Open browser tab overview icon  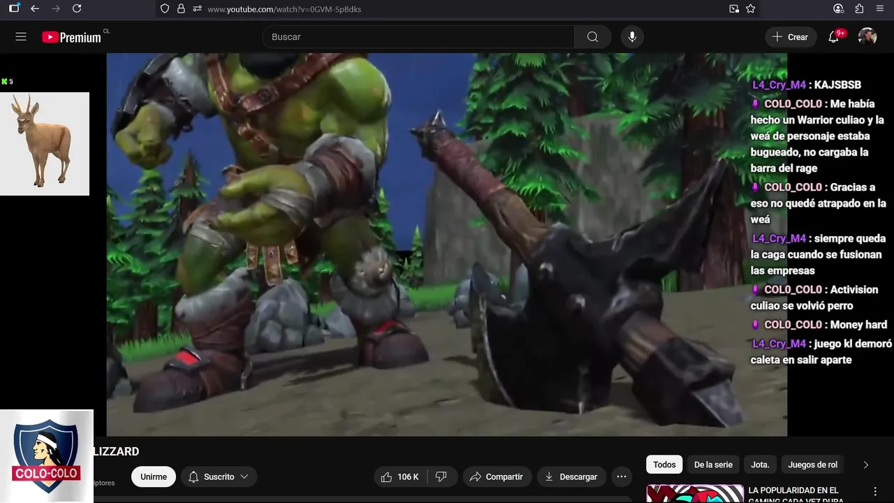(14, 8)
